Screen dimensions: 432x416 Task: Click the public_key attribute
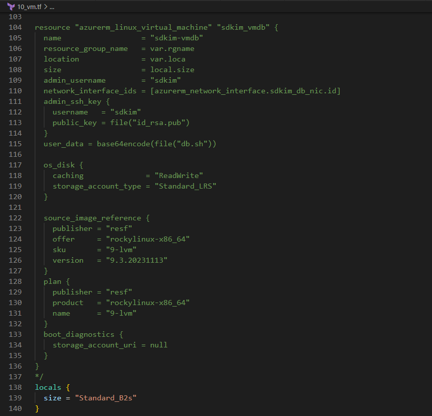pos(75,123)
